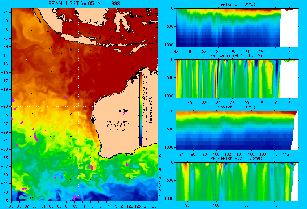Select the 'temperature (°C)' color bar label
This screenshot has width=307, height=209.
pos(150,109)
